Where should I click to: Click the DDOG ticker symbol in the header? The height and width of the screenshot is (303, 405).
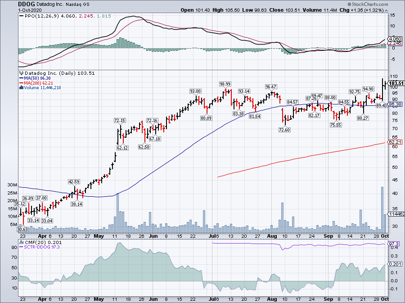tap(27, 5)
